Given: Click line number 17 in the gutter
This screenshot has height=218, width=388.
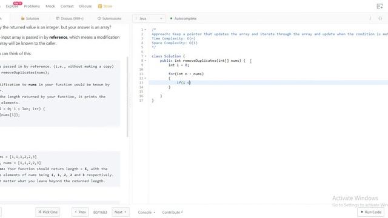Looking at the screenshot, I should coord(141,101).
